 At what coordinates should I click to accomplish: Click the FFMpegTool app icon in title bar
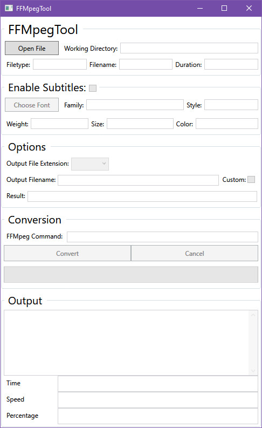coord(9,8)
